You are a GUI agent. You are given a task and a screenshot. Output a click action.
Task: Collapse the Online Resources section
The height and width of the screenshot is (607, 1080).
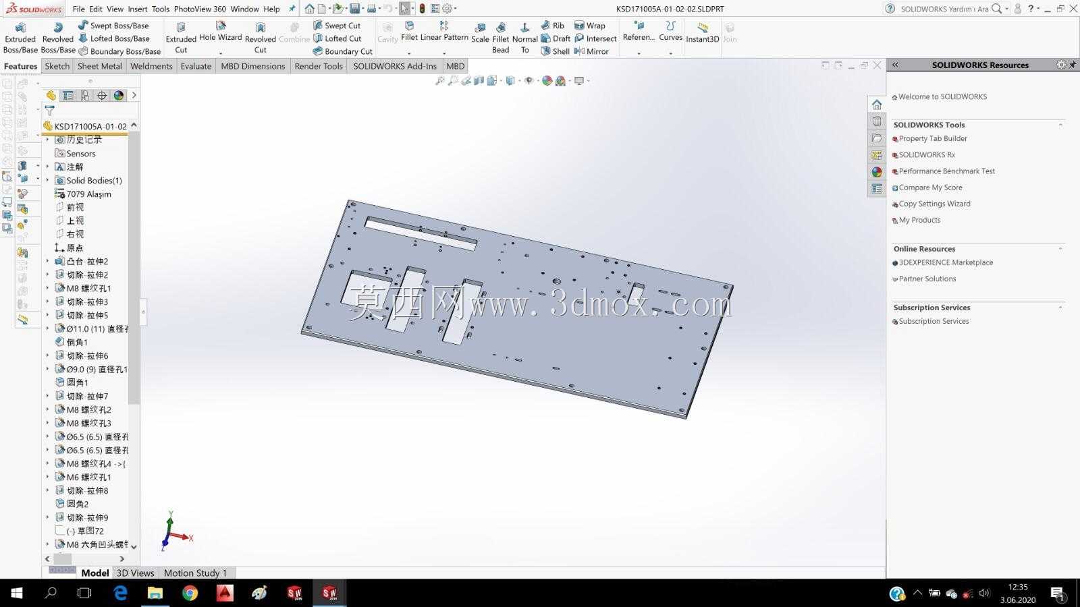coord(1060,249)
